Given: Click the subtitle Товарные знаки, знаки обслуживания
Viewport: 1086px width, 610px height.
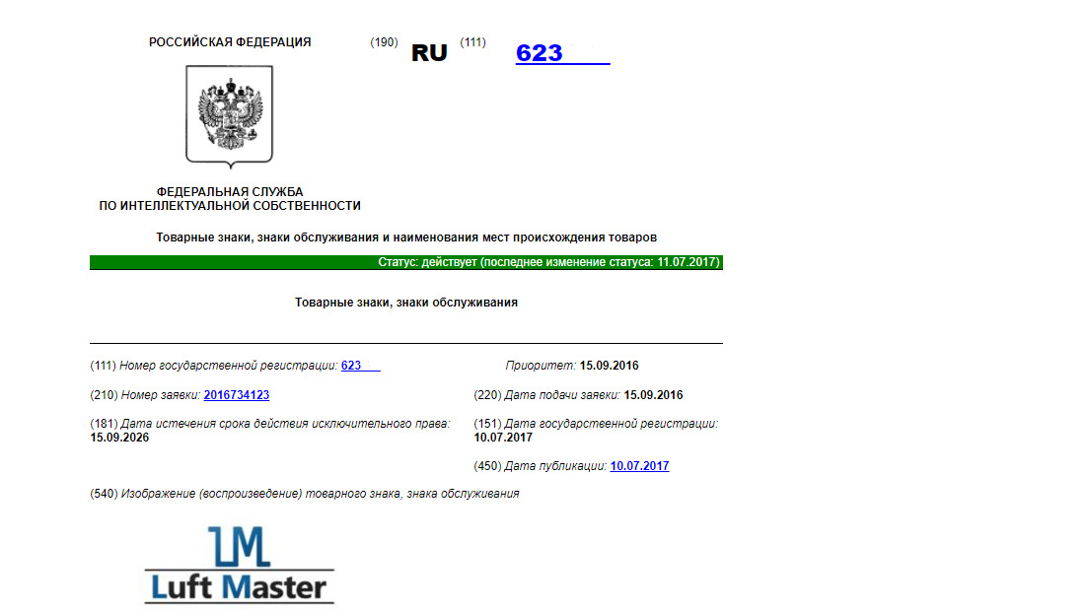Looking at the screenshot, I should [x=406, y=303].
